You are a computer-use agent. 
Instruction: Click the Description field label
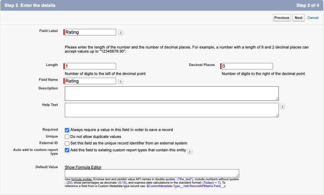48,88
